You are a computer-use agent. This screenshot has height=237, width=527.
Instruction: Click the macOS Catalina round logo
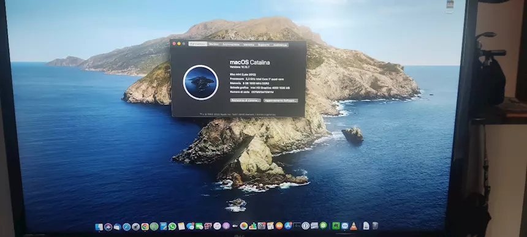click(200, 83)
